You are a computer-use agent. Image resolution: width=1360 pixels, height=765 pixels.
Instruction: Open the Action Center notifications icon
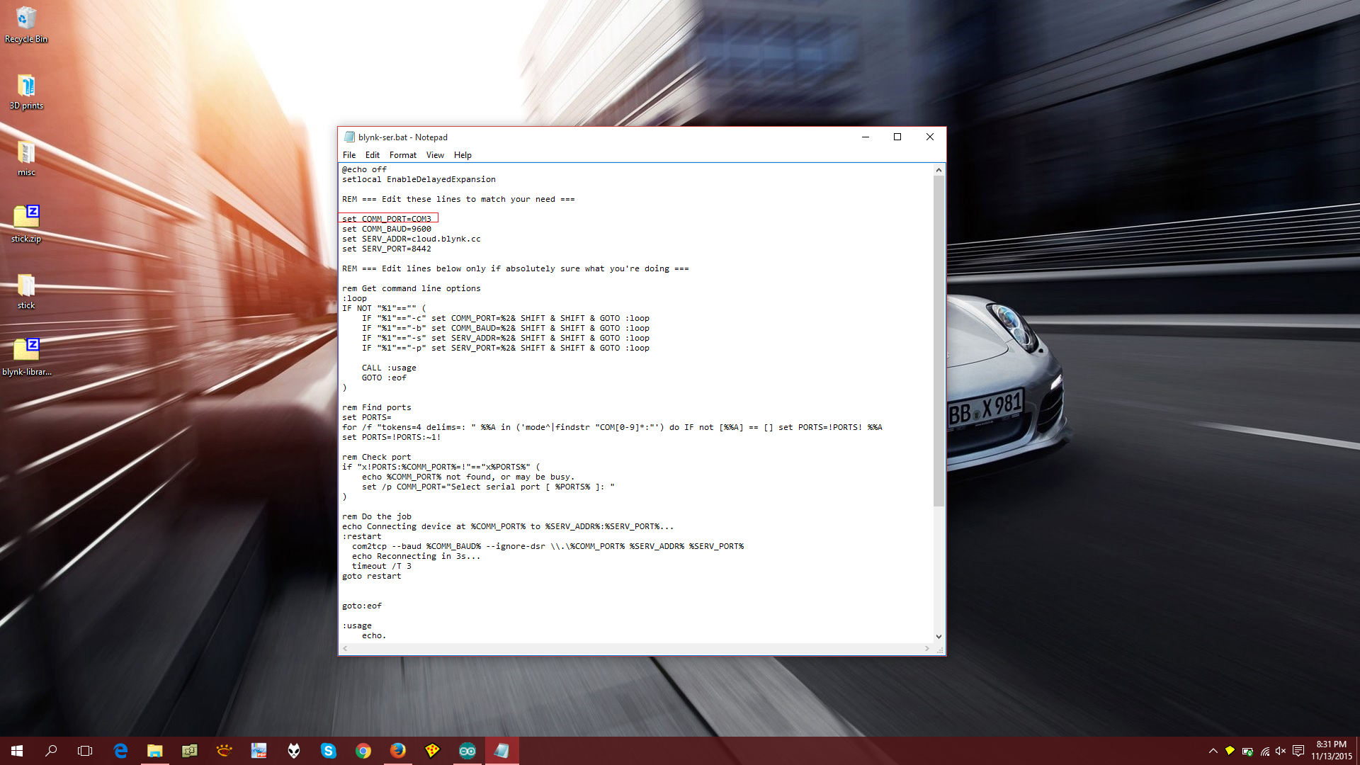coord(1298,751)
